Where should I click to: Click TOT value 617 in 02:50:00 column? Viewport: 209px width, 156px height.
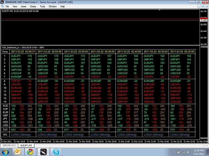[x=67, y=130]
